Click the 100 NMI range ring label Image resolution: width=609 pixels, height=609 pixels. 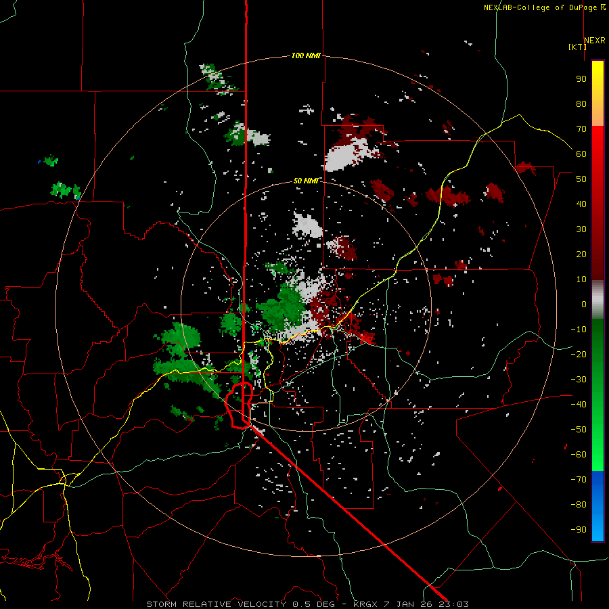click(x=306, y=56)
